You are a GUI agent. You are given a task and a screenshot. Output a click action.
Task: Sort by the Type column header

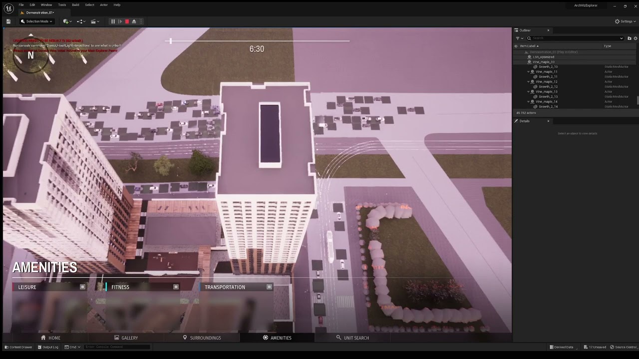pyautogui.click(x=607, y=46)
